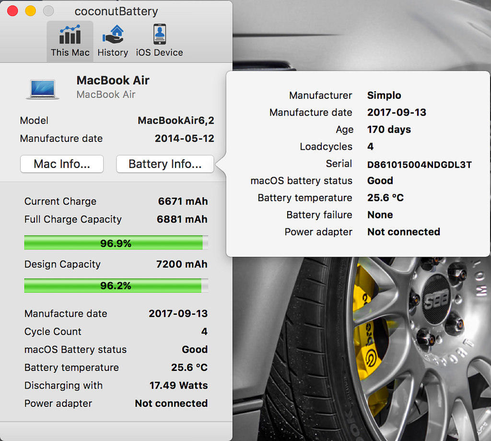Screen dimensions: 491x441
Task: Click the 17.49 Watts discharging value
Action: [x=178, y=385]
